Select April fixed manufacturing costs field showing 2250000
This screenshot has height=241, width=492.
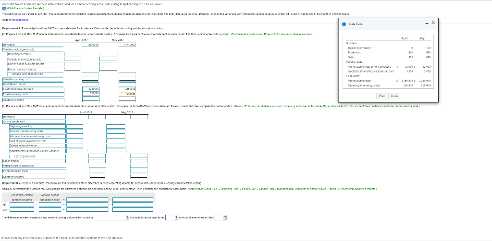91,89
